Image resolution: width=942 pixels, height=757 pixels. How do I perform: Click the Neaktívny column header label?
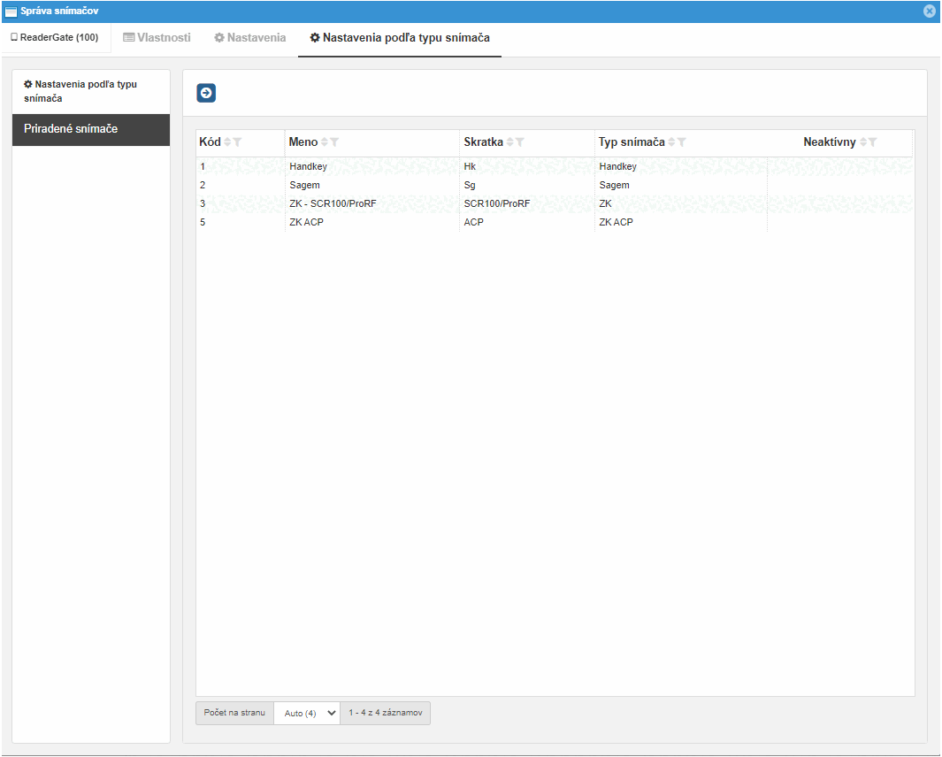[x=830, y=142]
